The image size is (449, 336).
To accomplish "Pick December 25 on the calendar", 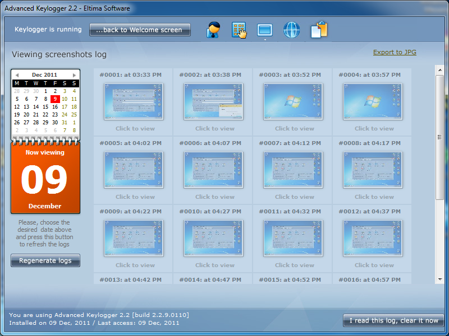I will pos(74,115).
